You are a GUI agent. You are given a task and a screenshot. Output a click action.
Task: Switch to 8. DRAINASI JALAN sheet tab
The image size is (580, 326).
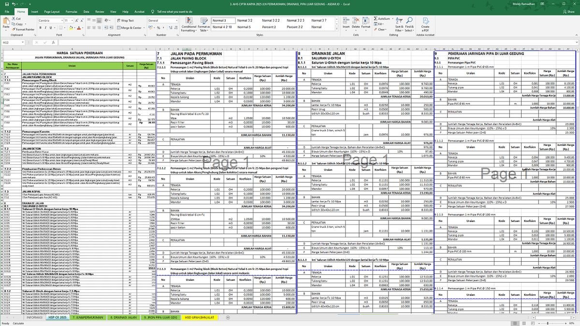pos(123,318)
